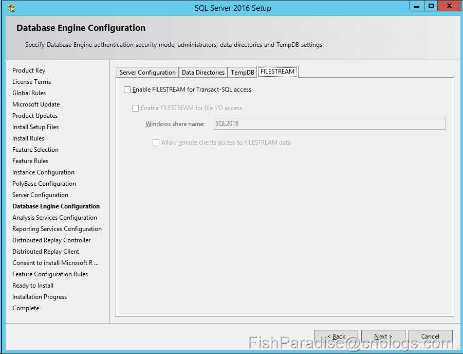Close the SQL Server 2016 Setup window

(x=449, y=6)
